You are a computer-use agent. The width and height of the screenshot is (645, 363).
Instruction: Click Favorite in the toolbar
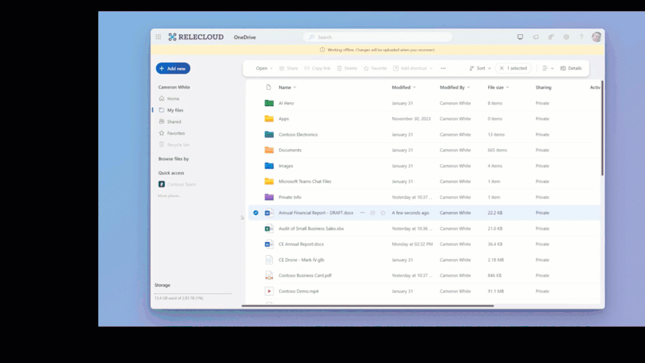click(x=374, y=68)
